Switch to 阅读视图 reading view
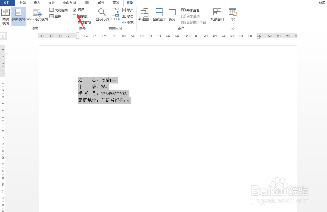 [5, 16]
